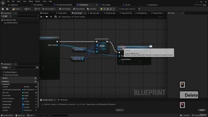
Task: Click the green Play button
Action: [101, 9]
